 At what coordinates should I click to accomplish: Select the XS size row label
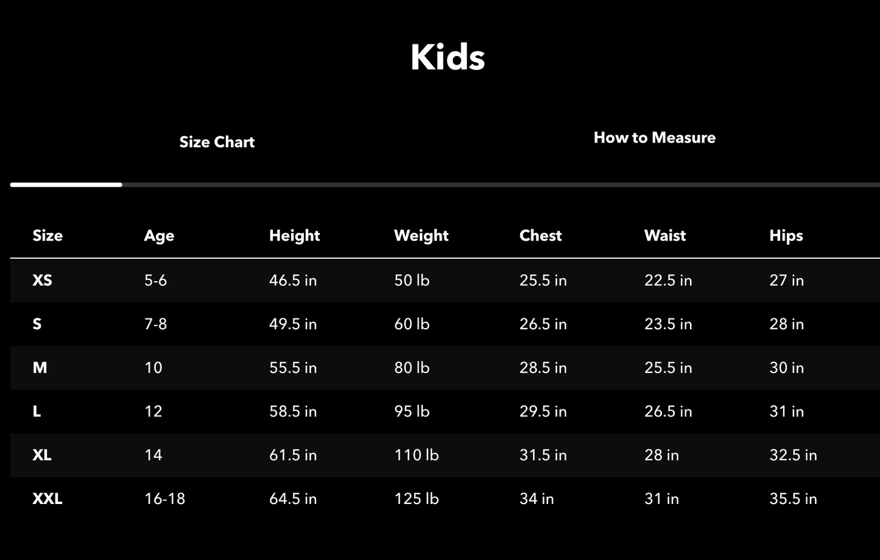[x=42, y=280]
